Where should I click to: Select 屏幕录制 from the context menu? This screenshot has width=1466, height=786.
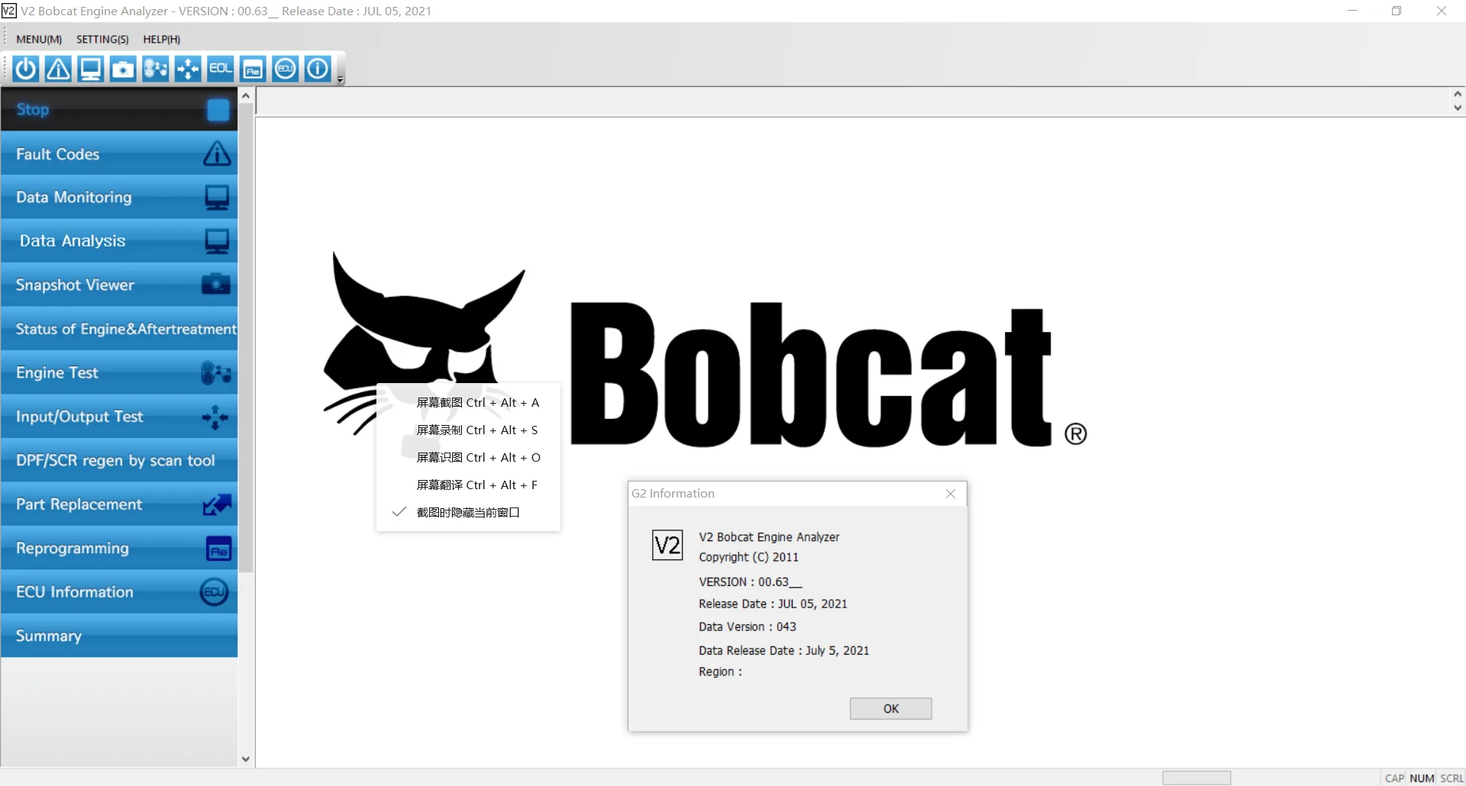coord(477,430)
